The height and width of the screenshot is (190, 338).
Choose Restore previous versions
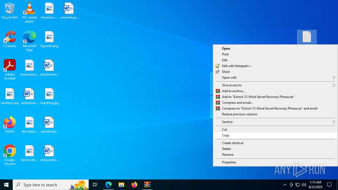coord(275,114)
